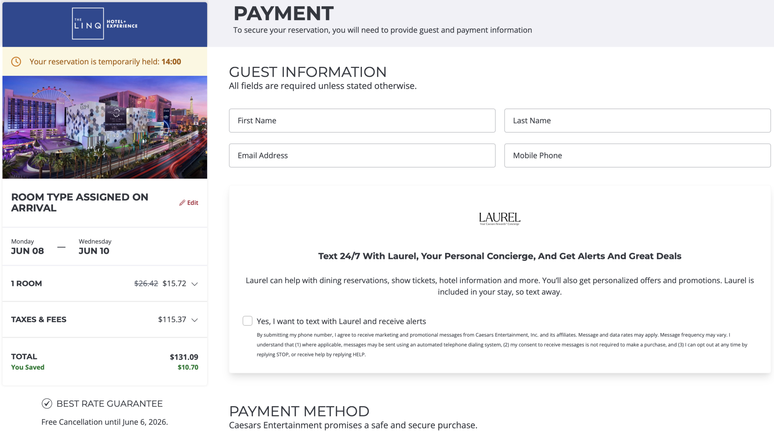Click the 1 ROOM row label
The height and width of the screenshot is (431, 774).
pyautogui.click(x=27, y=284)
